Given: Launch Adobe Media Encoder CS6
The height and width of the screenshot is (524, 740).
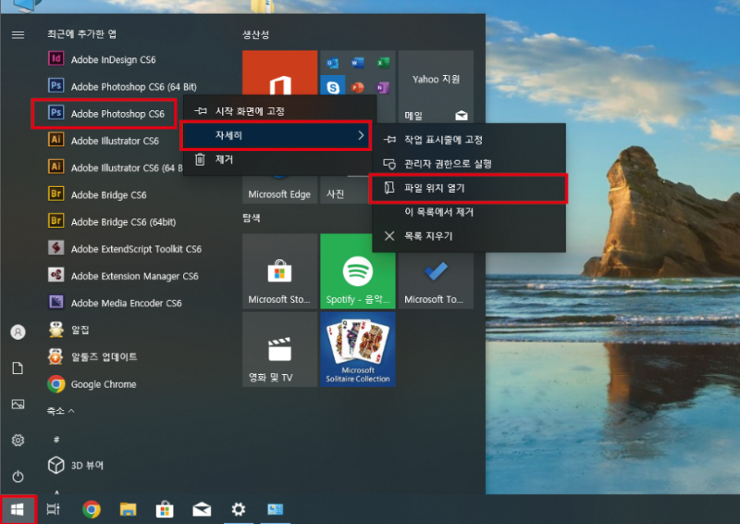Looking at the screenshot, I should [x=115, y=303].
